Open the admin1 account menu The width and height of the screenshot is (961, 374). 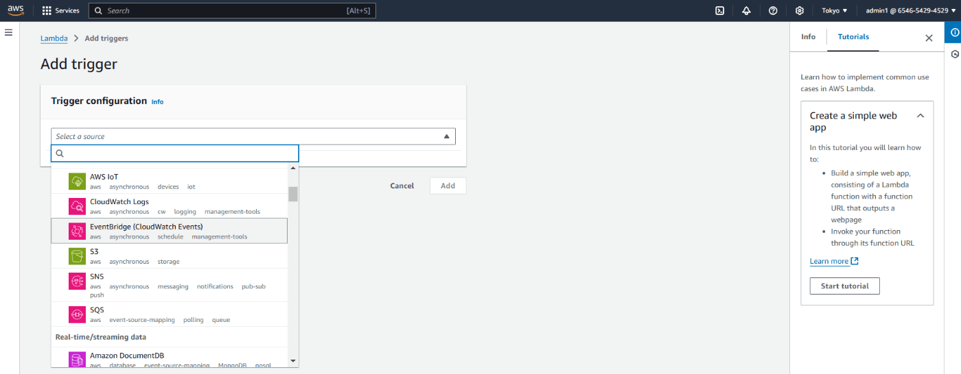tap(910, 11)
